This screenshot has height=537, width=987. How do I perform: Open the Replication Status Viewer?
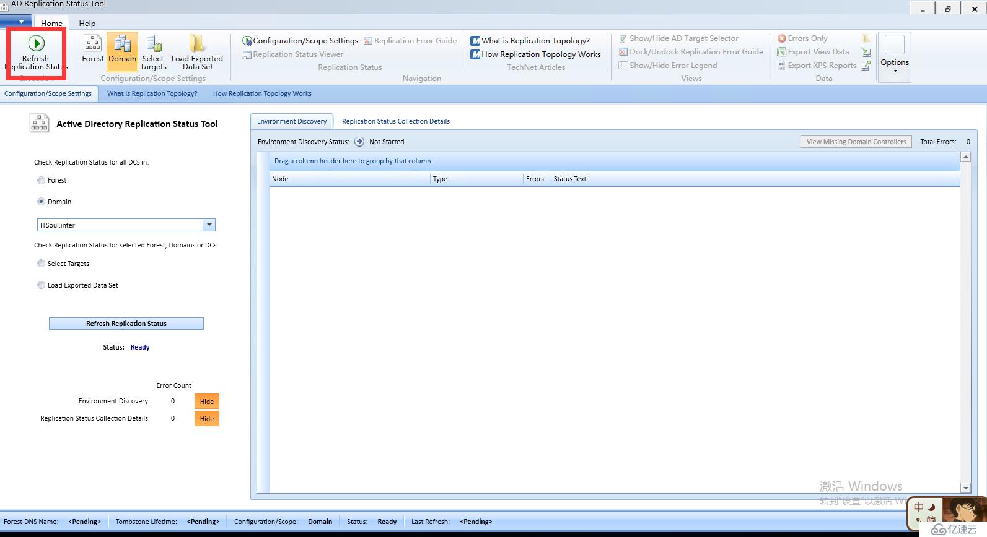[x=292, y=54]
